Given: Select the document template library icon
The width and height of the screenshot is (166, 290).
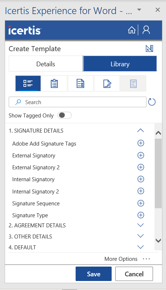Looking at the screenshot, I should pyautogui.click(x=80, y=83).
